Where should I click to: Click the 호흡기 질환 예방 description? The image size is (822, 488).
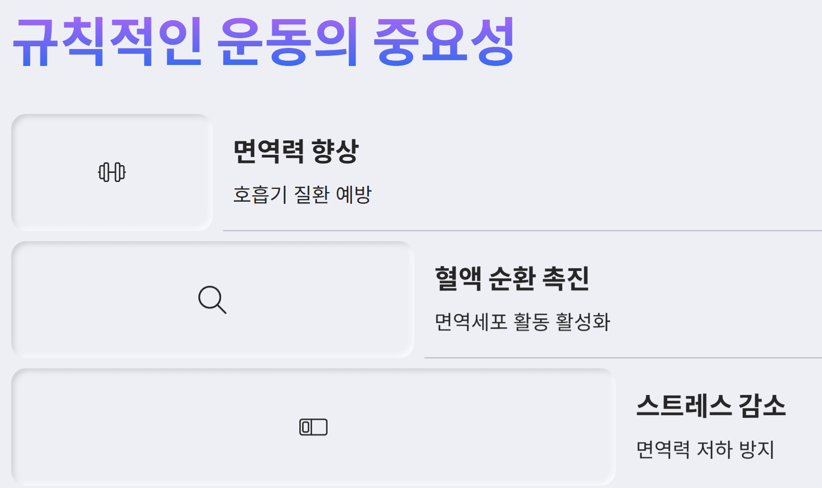coord(302,194)
